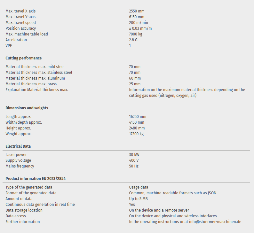Image resolution: width=254 pixels, height=233 pixels.
Task: Click the cutting gas explanation text
Action: click(187, 93)
